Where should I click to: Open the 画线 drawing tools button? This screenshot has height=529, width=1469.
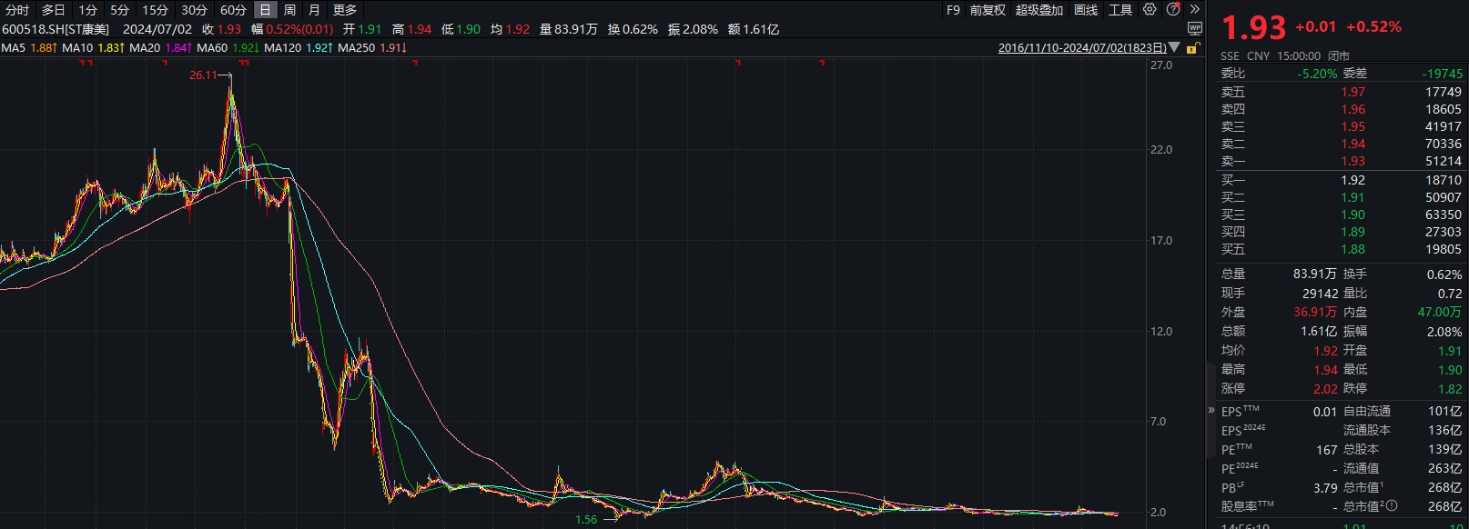point(1086,10)
